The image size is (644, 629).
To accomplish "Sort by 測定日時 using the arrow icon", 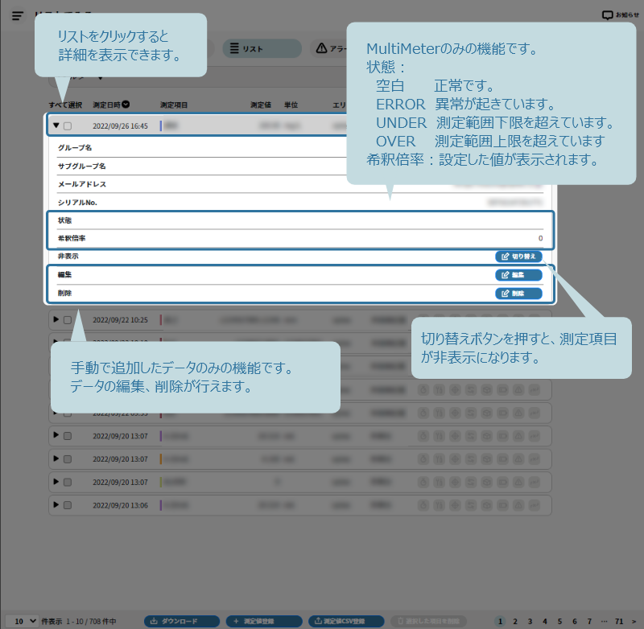I will tap(126, 105).
